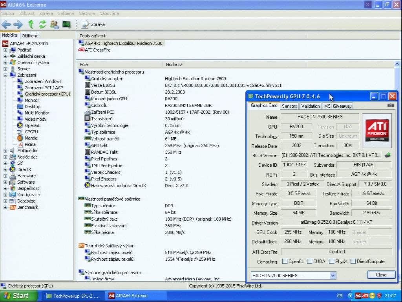Image resolution: width=402 pixels, height=302 pixels.
Task: Open the Soubor menu
Action: pos(8,13)
